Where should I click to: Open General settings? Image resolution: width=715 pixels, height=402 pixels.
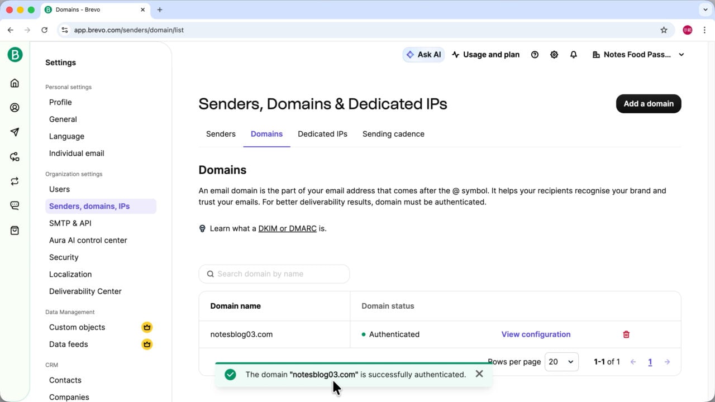(x=63, y=119)
